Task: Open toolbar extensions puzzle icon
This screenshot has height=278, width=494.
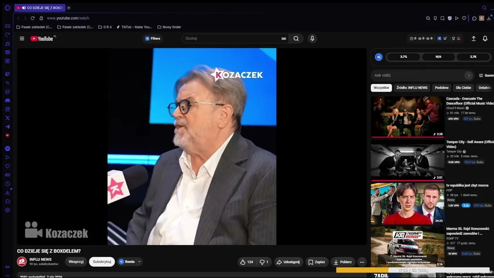Action: click(474, 18)
